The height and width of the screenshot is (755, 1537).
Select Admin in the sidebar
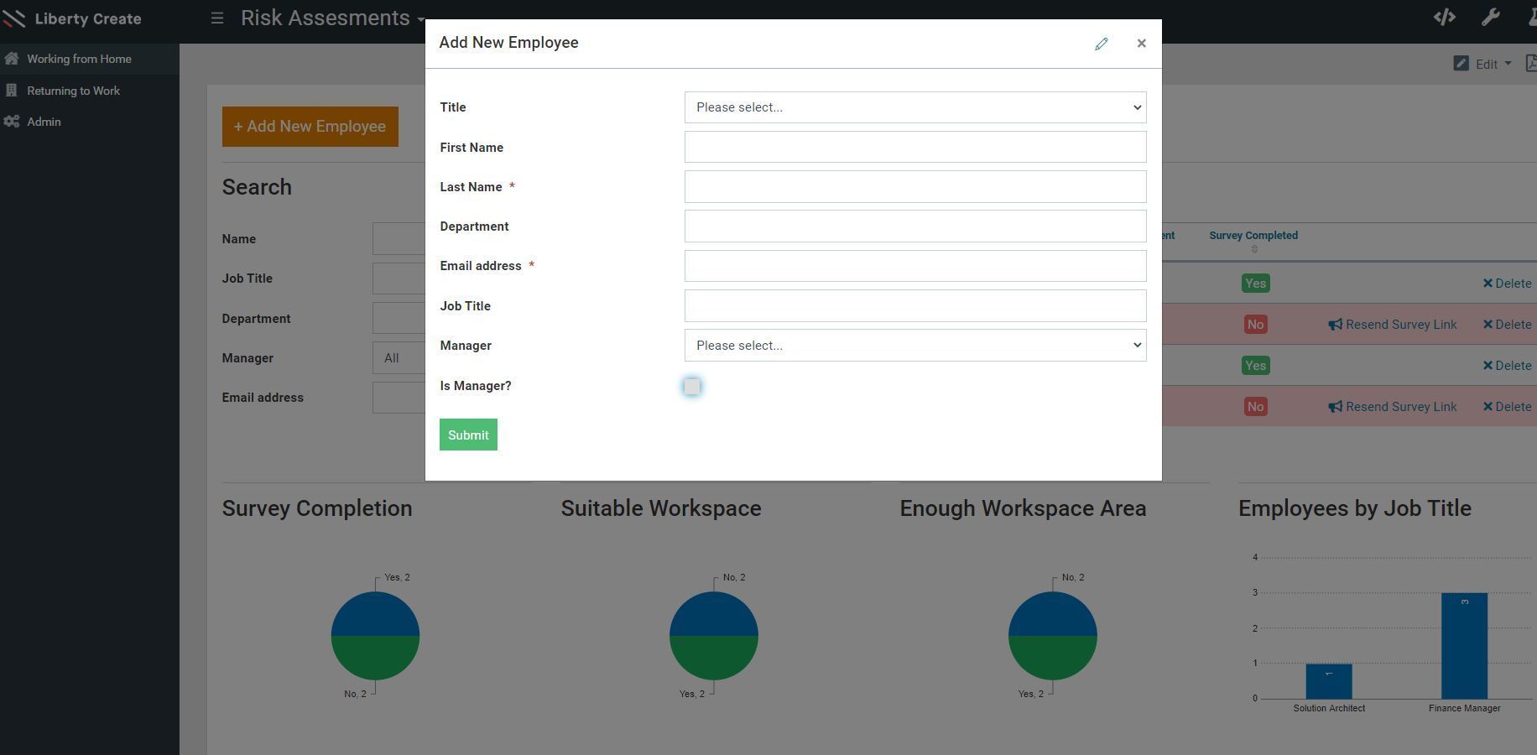pyautogui.click(x=44, y=122)
